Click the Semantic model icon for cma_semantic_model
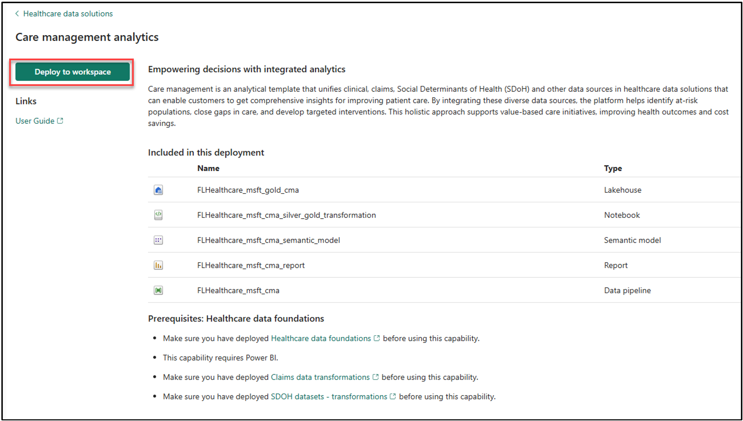This screenshot has width=743, height=421. point(158,240)
